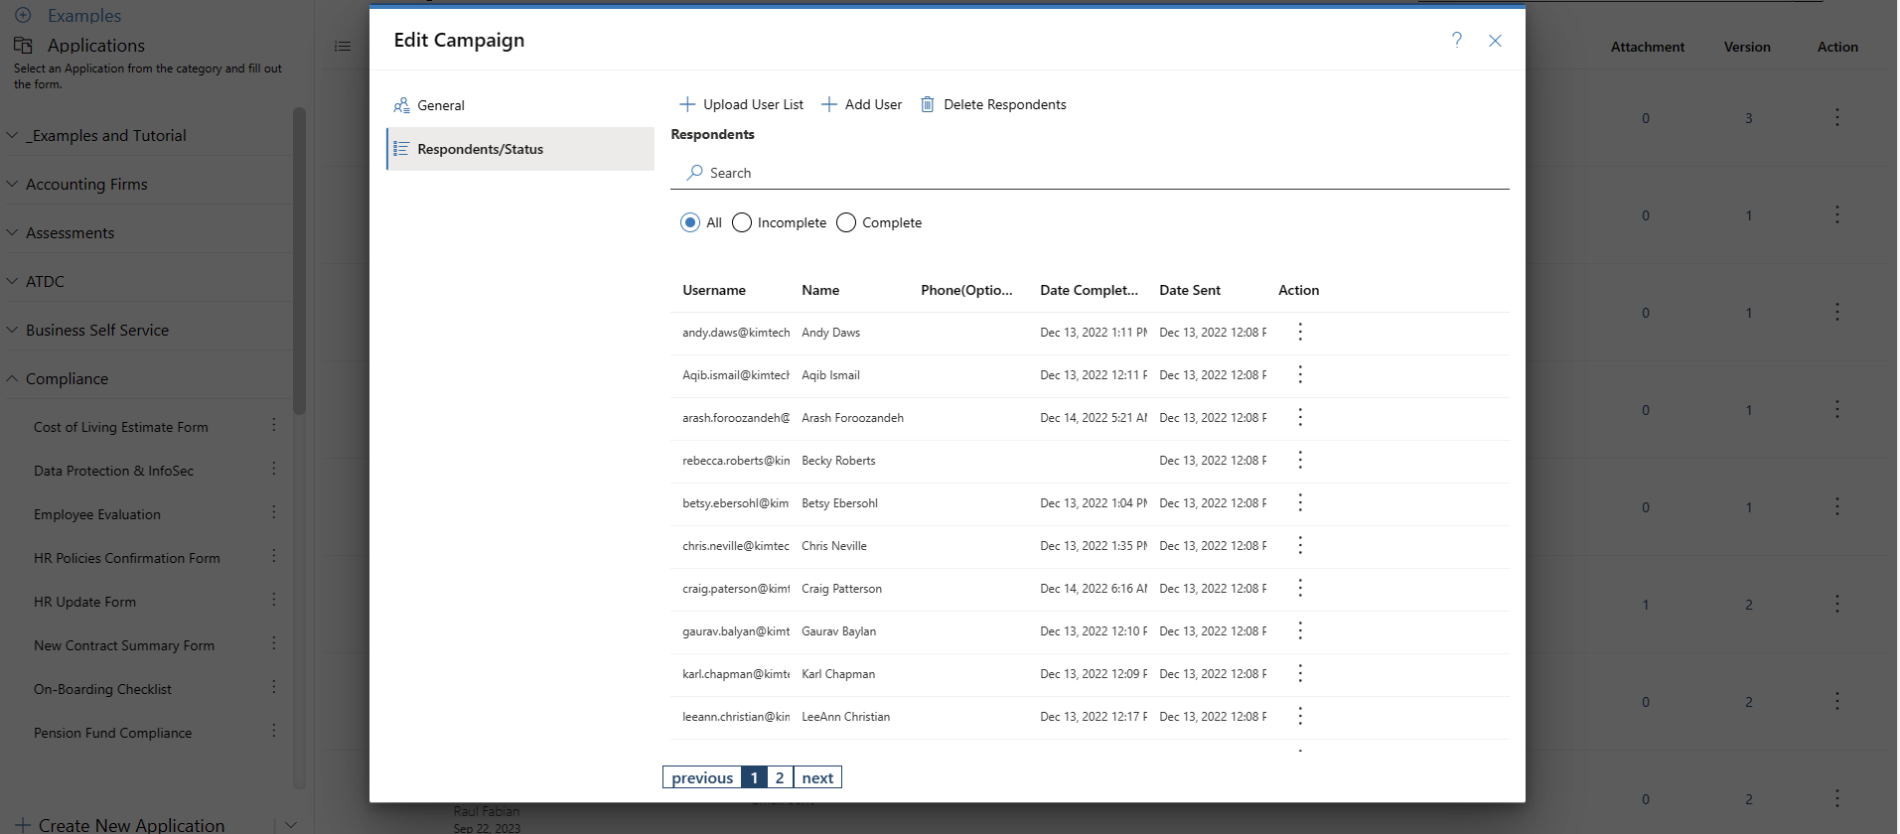Open options for Data Protection & InfoSec
The height and width of the screenshot is (834, 1900).
[274, 469]
